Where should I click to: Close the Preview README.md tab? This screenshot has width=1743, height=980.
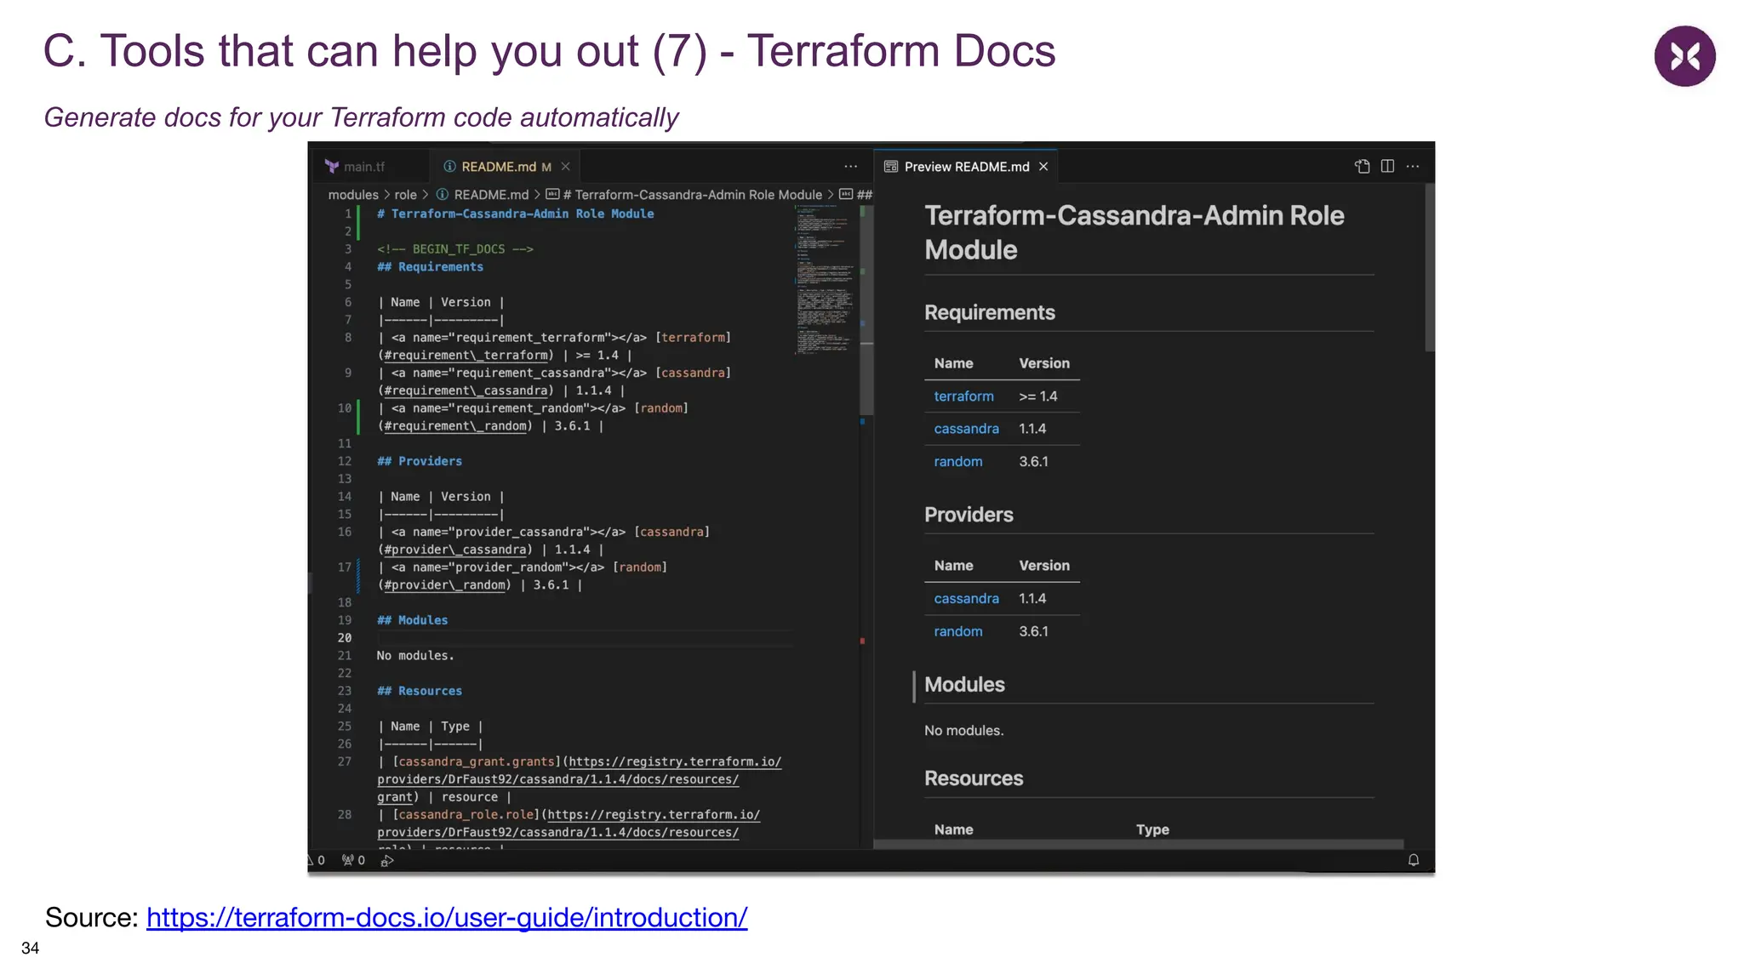point(1043,167)
